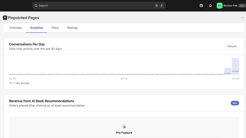246x138 pixels.
Task: Click the dev environment tag
Action: click(x=242, y=6)
